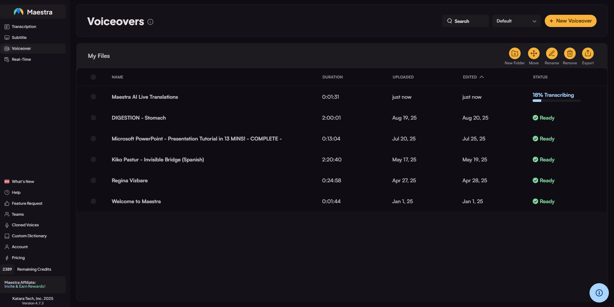Click the New Folder icon
The height and width of the screenshot is (307, 614).
point(515,53)
